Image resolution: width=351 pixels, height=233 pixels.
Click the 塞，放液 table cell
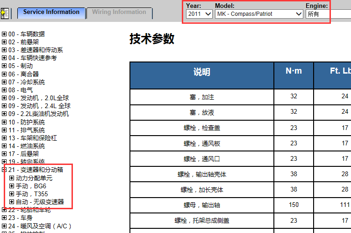click(x=202, y=112)
